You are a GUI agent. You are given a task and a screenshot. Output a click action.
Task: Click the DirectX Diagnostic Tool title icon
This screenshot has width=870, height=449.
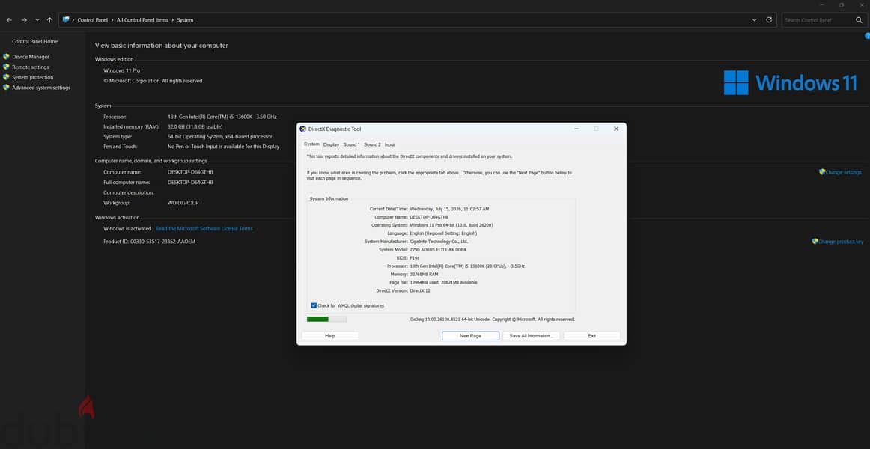(303, 129)
